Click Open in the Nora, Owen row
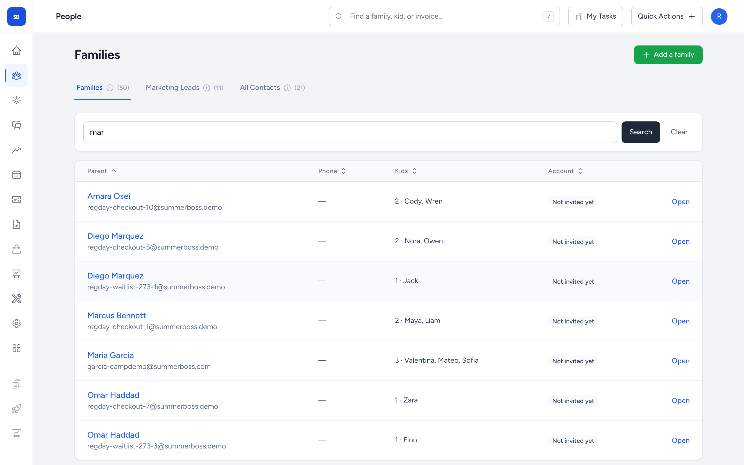 (x=680, y=242)
